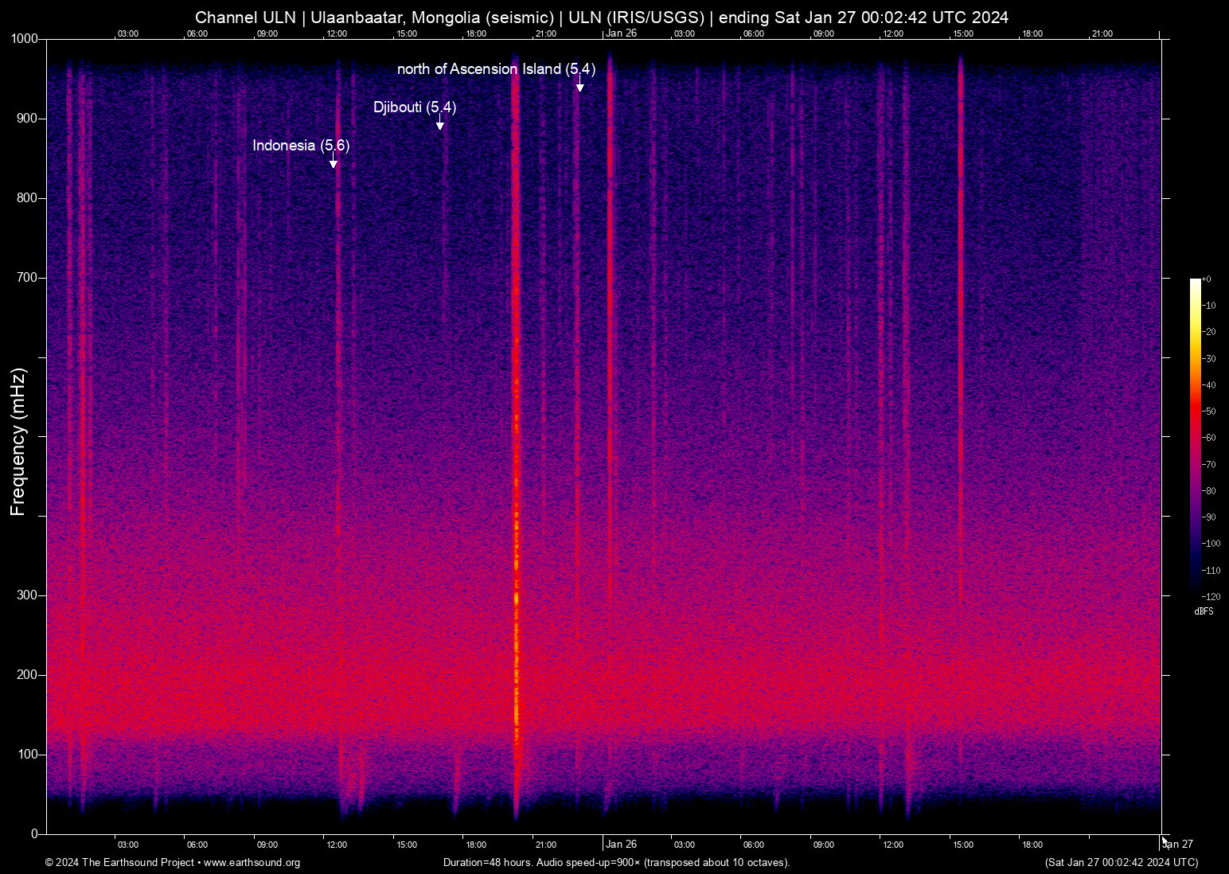
Task: Click the dBFS color scale bar
Action: point(1195,436)
